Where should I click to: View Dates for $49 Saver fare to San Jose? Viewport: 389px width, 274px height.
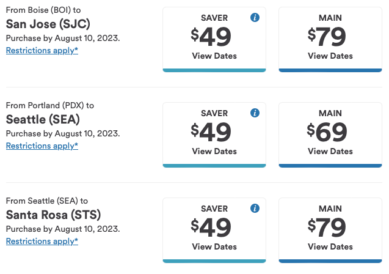pyautogui.click(x=214, y=56)
